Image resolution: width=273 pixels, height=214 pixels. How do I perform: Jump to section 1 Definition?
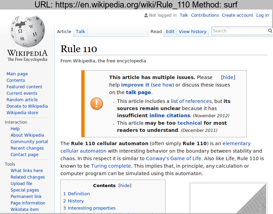[76, 194]
